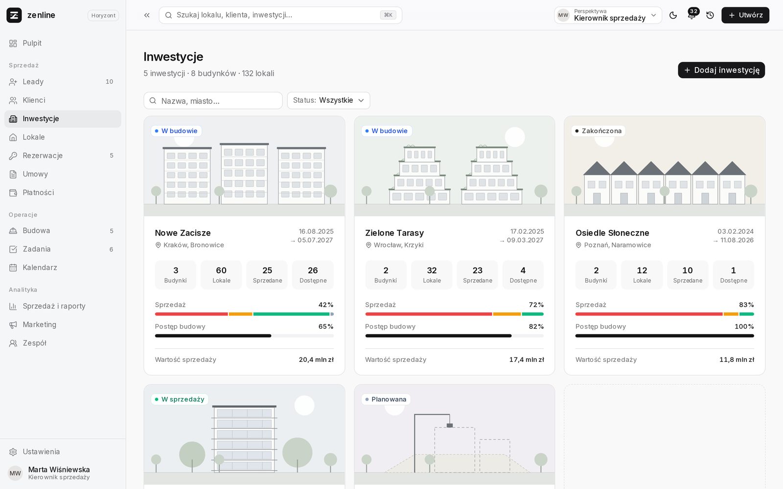Open Marta Wiśniewska user profile
The height and width of the screenshot is (489, 783).
pyautogui.click(x=63, y=473)
